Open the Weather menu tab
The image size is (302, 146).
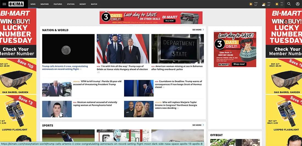[x=44, y=4]
